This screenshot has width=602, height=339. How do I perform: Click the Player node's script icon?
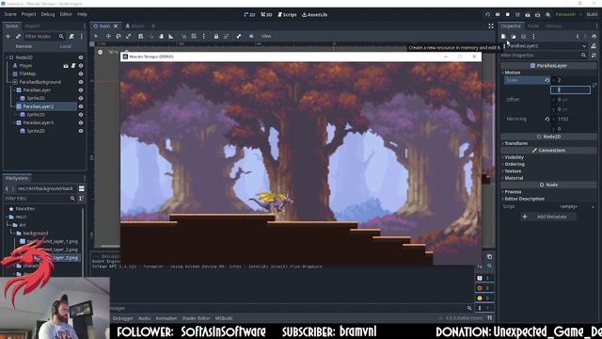(x=73, y=66)
